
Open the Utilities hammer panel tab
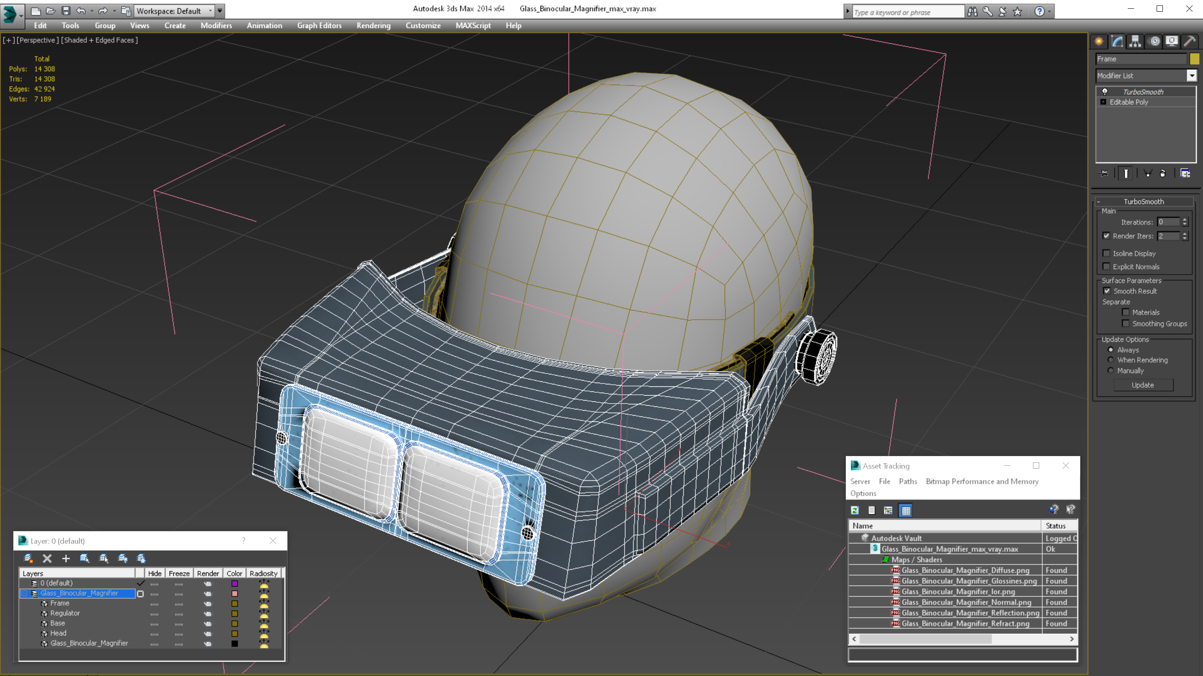click(x=1190, y=42)
